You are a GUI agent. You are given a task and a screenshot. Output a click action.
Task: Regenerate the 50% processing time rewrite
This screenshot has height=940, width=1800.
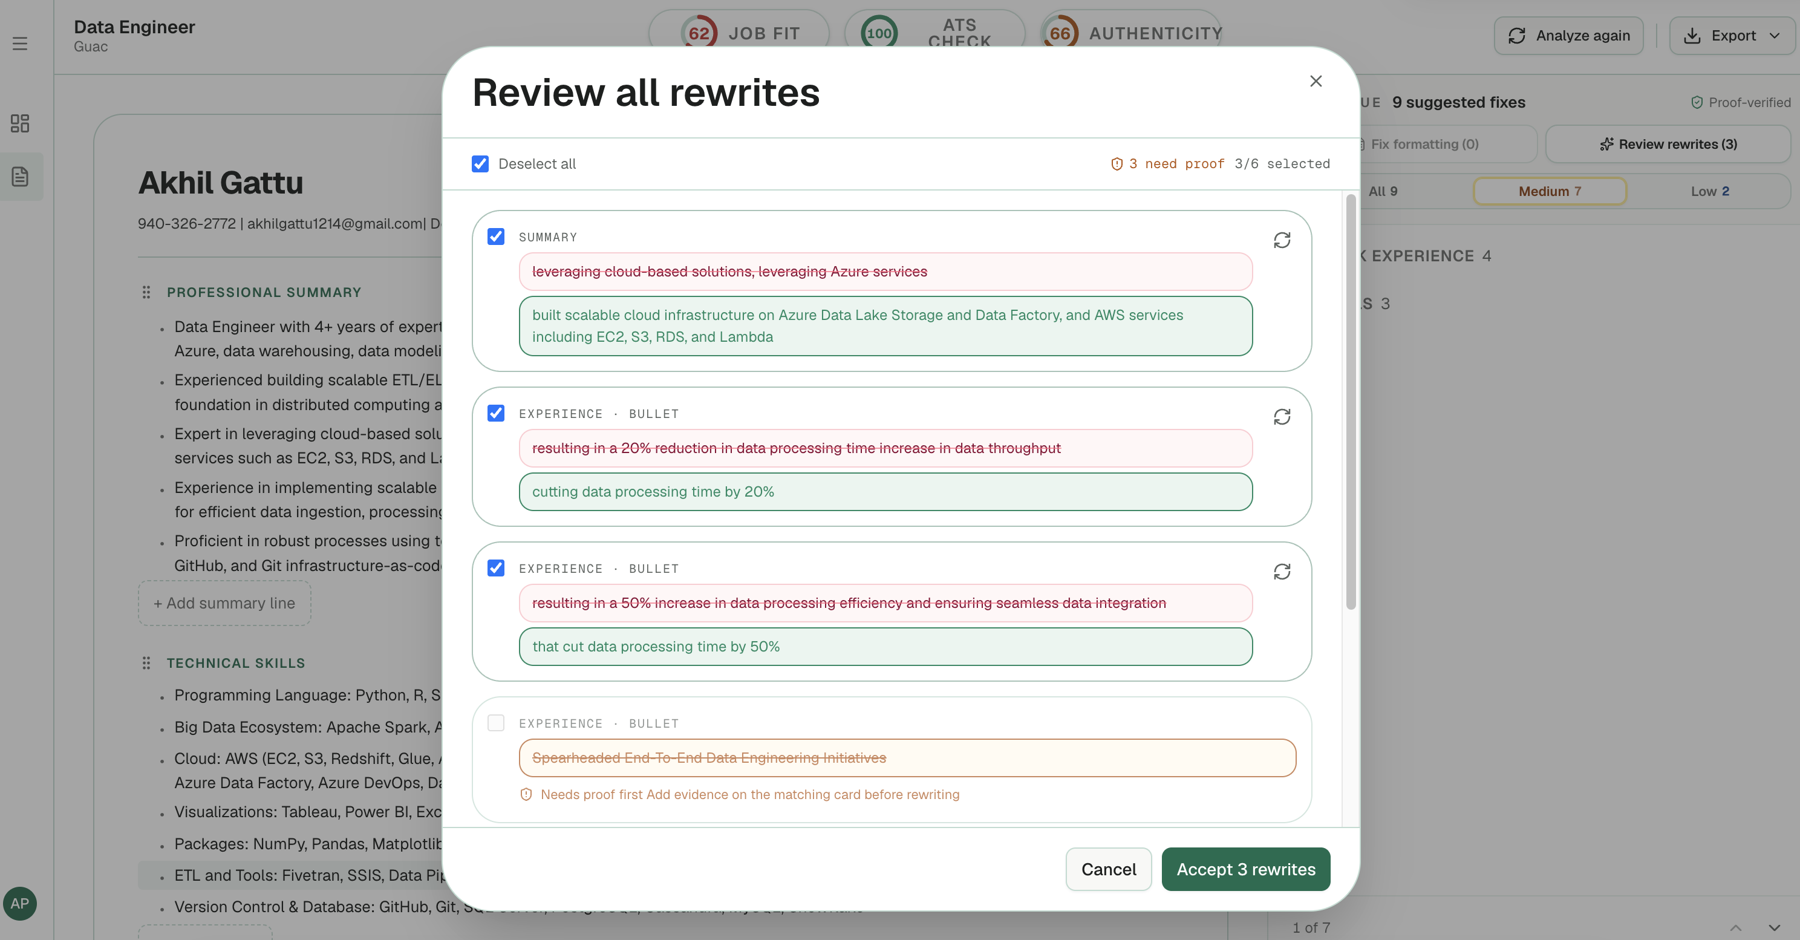[x=1282, y=572]
